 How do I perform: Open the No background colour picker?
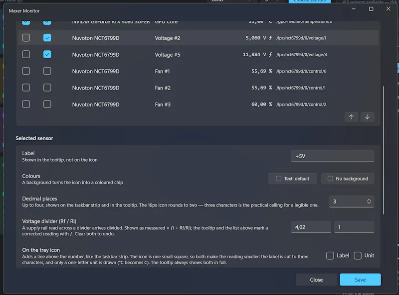348,179
